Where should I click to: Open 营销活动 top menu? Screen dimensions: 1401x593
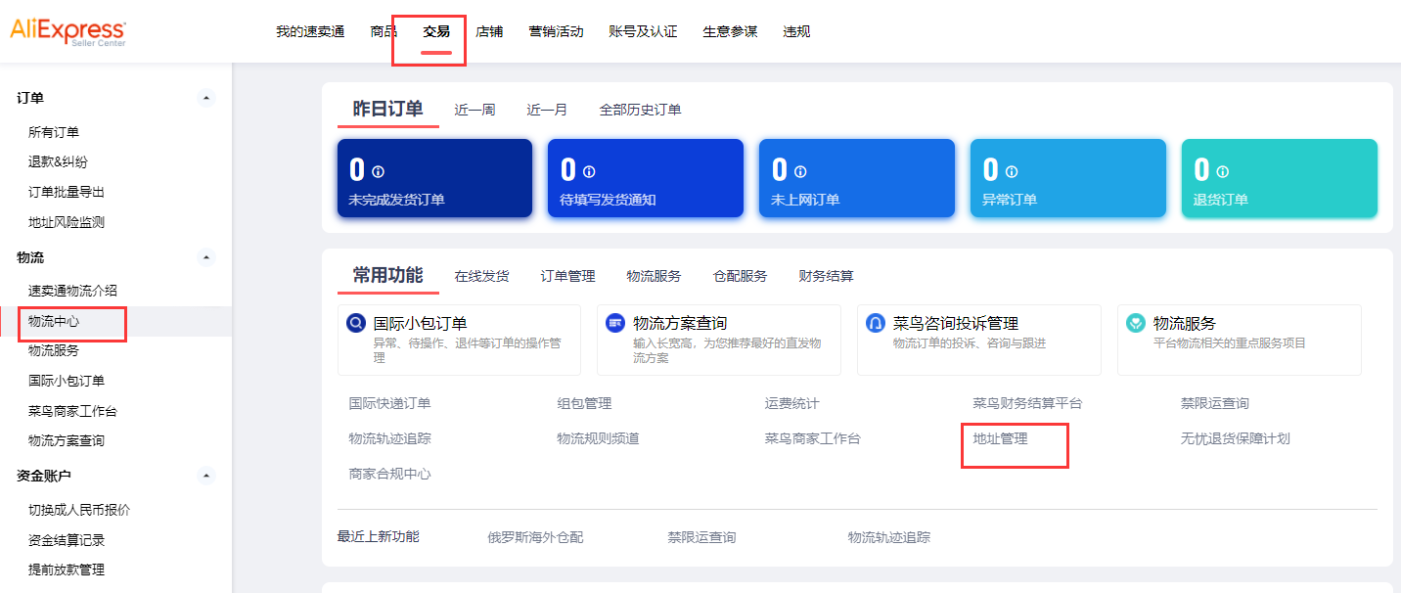click(556, 31)
